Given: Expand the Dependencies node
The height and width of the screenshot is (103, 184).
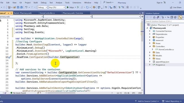Looking at the screenshot, I should pos(150,34).
